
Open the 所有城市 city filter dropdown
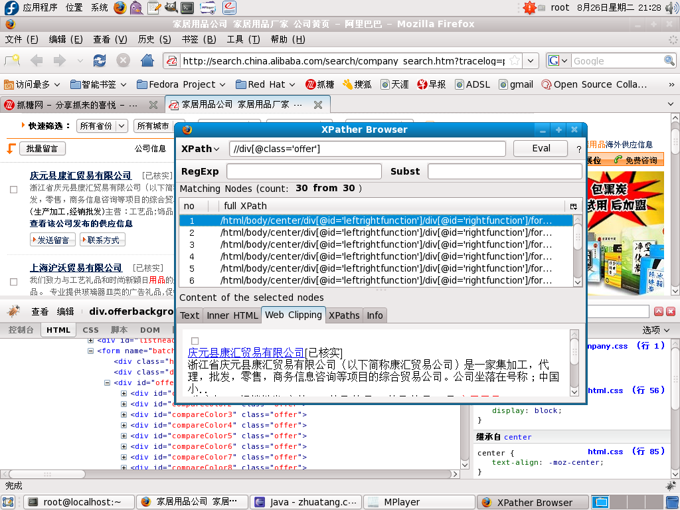click(159, 126)
